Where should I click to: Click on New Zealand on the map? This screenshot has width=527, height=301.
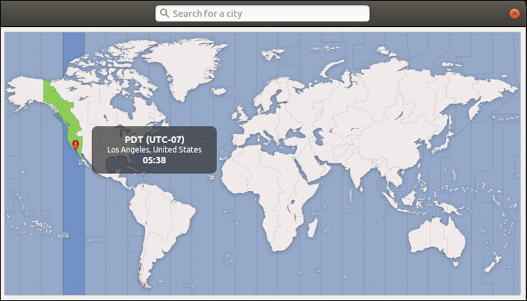(493, 262)
